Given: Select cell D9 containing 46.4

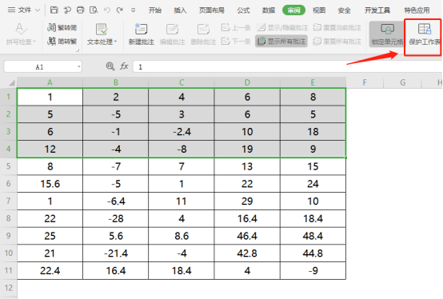Looking at the screenshot, I should click(x=247, y=236).
